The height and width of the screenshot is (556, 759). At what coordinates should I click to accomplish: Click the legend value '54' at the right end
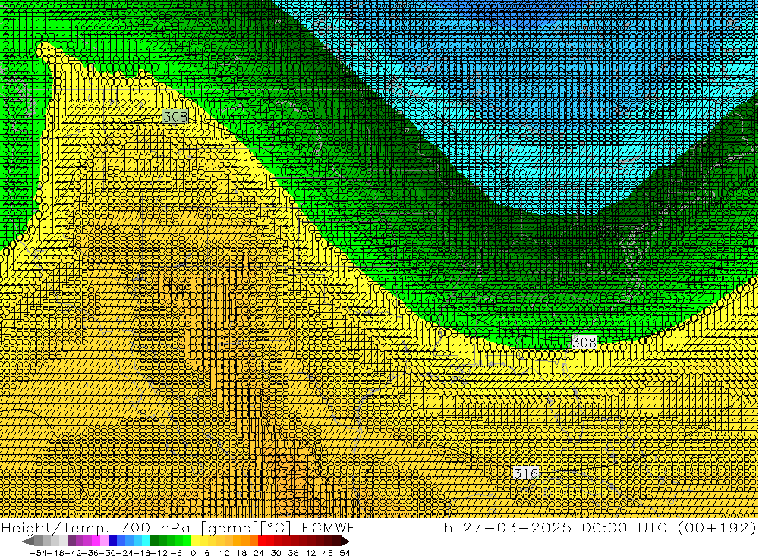[x=345, y=553]
